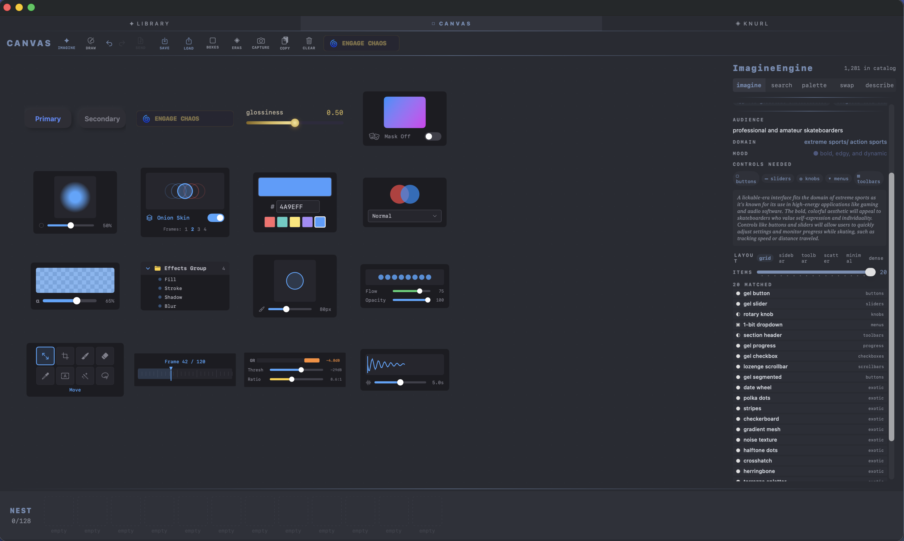Select the Magic Wand tool

point(85,376)
